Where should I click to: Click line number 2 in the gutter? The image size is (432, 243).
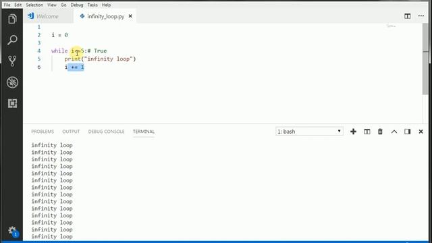[39, 35]
